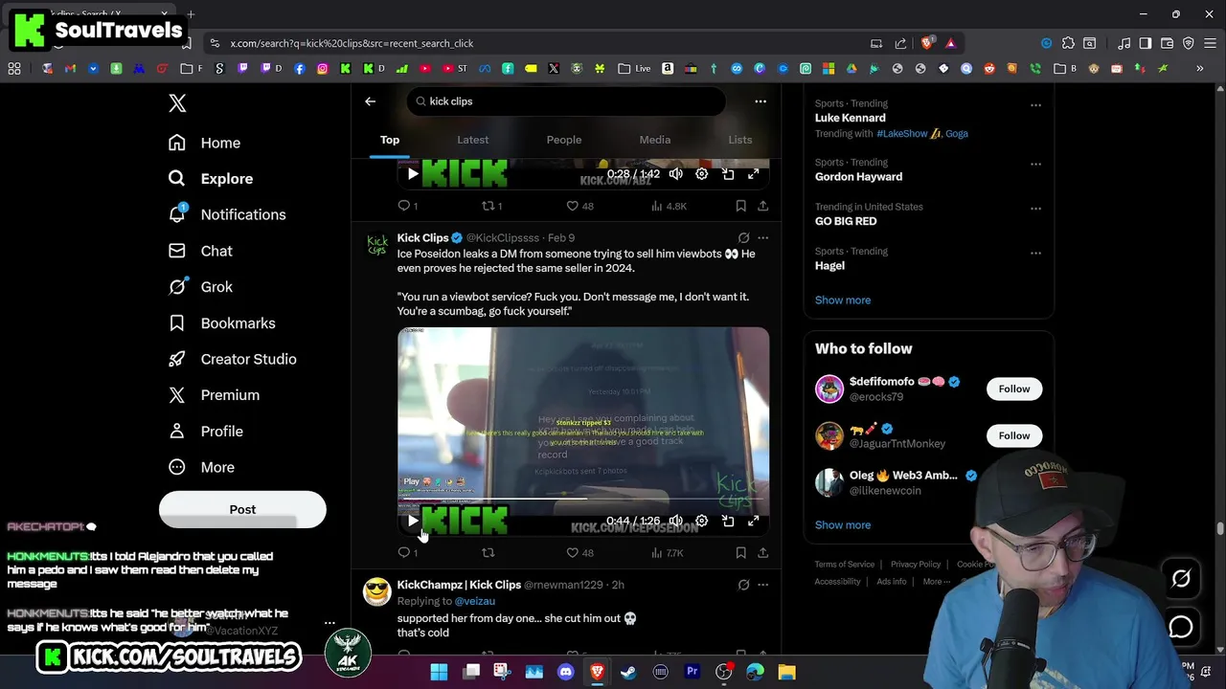Open Ice Poseidon video settings gear
The image size is (1226, 689).
702,521
